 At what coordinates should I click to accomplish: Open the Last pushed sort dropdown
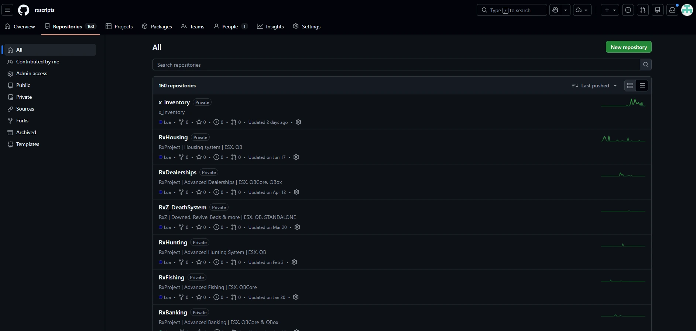coord(594,86)
